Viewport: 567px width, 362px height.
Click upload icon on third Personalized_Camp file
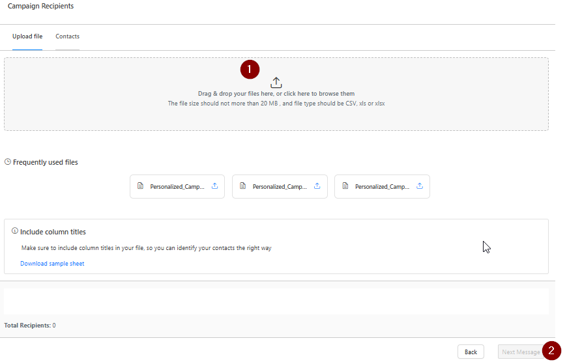tap(420, 186)
